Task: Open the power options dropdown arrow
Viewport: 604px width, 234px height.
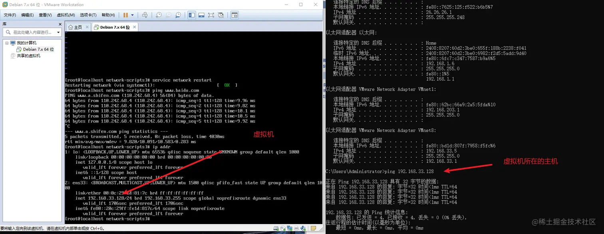Action: click(x=132, y=15)
